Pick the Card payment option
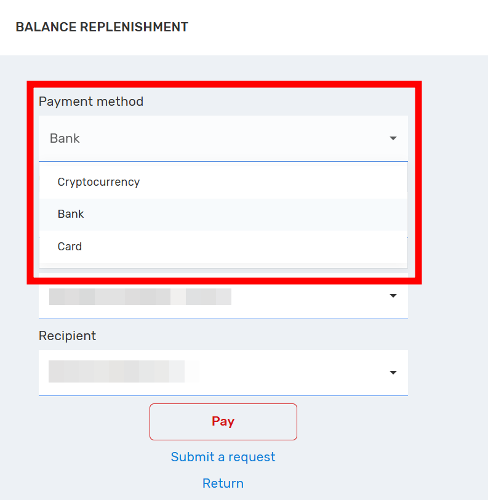Image resolution: width=488 pixels, height=500 pixels. tap(70, 247)
